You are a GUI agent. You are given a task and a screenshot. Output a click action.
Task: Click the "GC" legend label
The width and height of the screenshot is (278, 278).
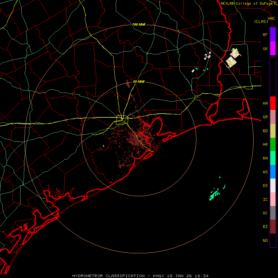coord(265,213)
